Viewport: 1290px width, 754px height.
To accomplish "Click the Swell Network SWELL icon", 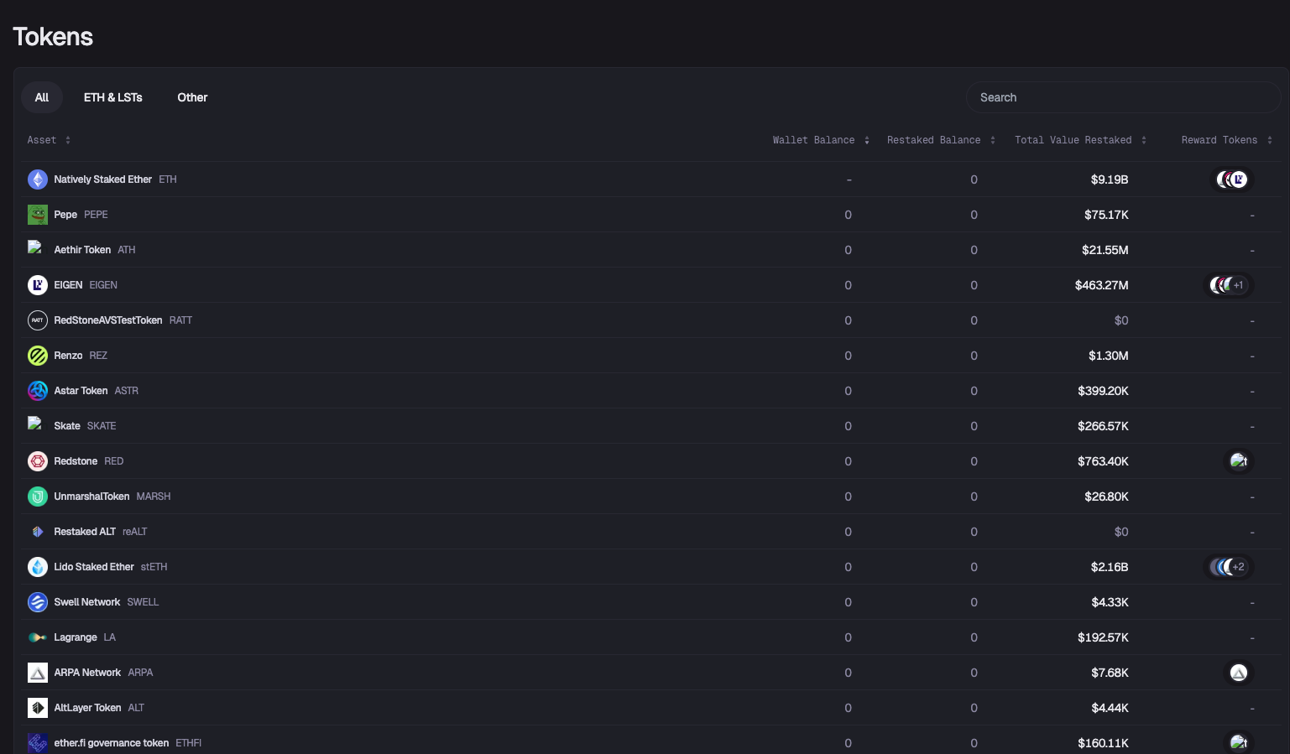I will click(x=38, y=602).
